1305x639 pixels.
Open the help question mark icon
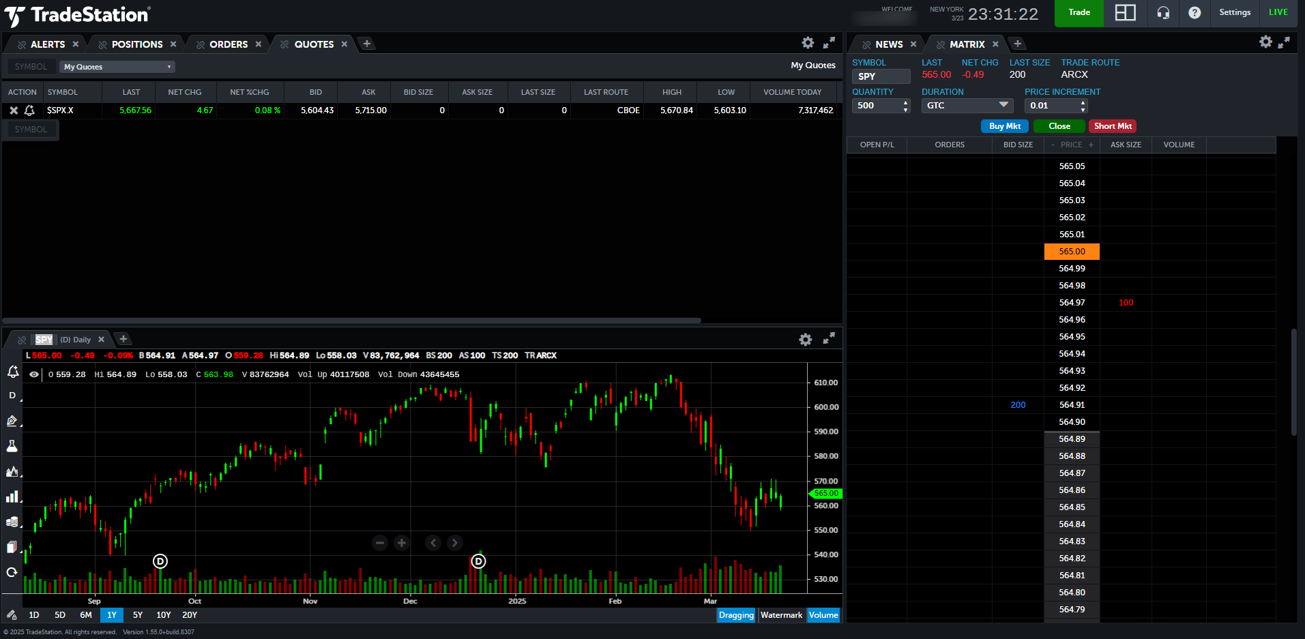pos(1194,12)
